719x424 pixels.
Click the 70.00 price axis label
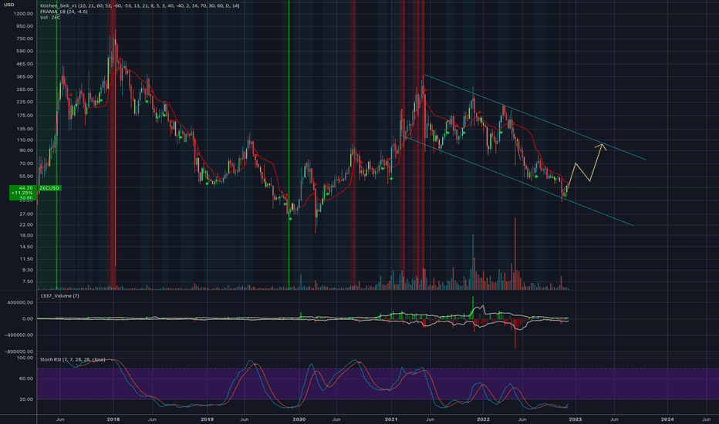(x=26, y=163)
